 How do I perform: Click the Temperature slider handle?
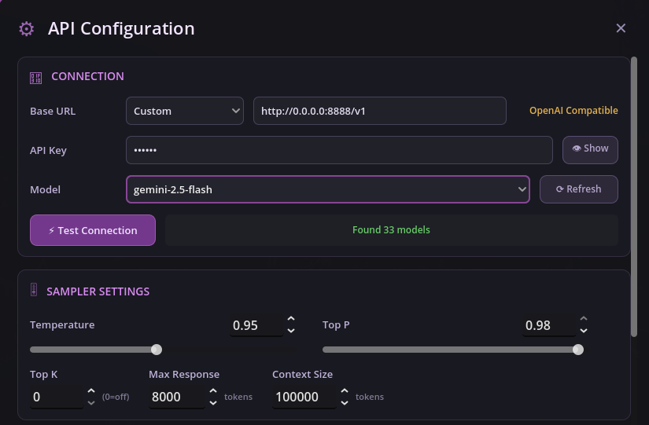[x=157, y=350]
